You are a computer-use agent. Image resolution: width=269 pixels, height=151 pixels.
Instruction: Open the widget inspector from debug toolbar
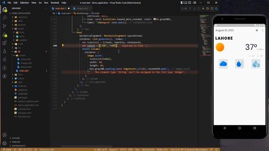(216, 8)
